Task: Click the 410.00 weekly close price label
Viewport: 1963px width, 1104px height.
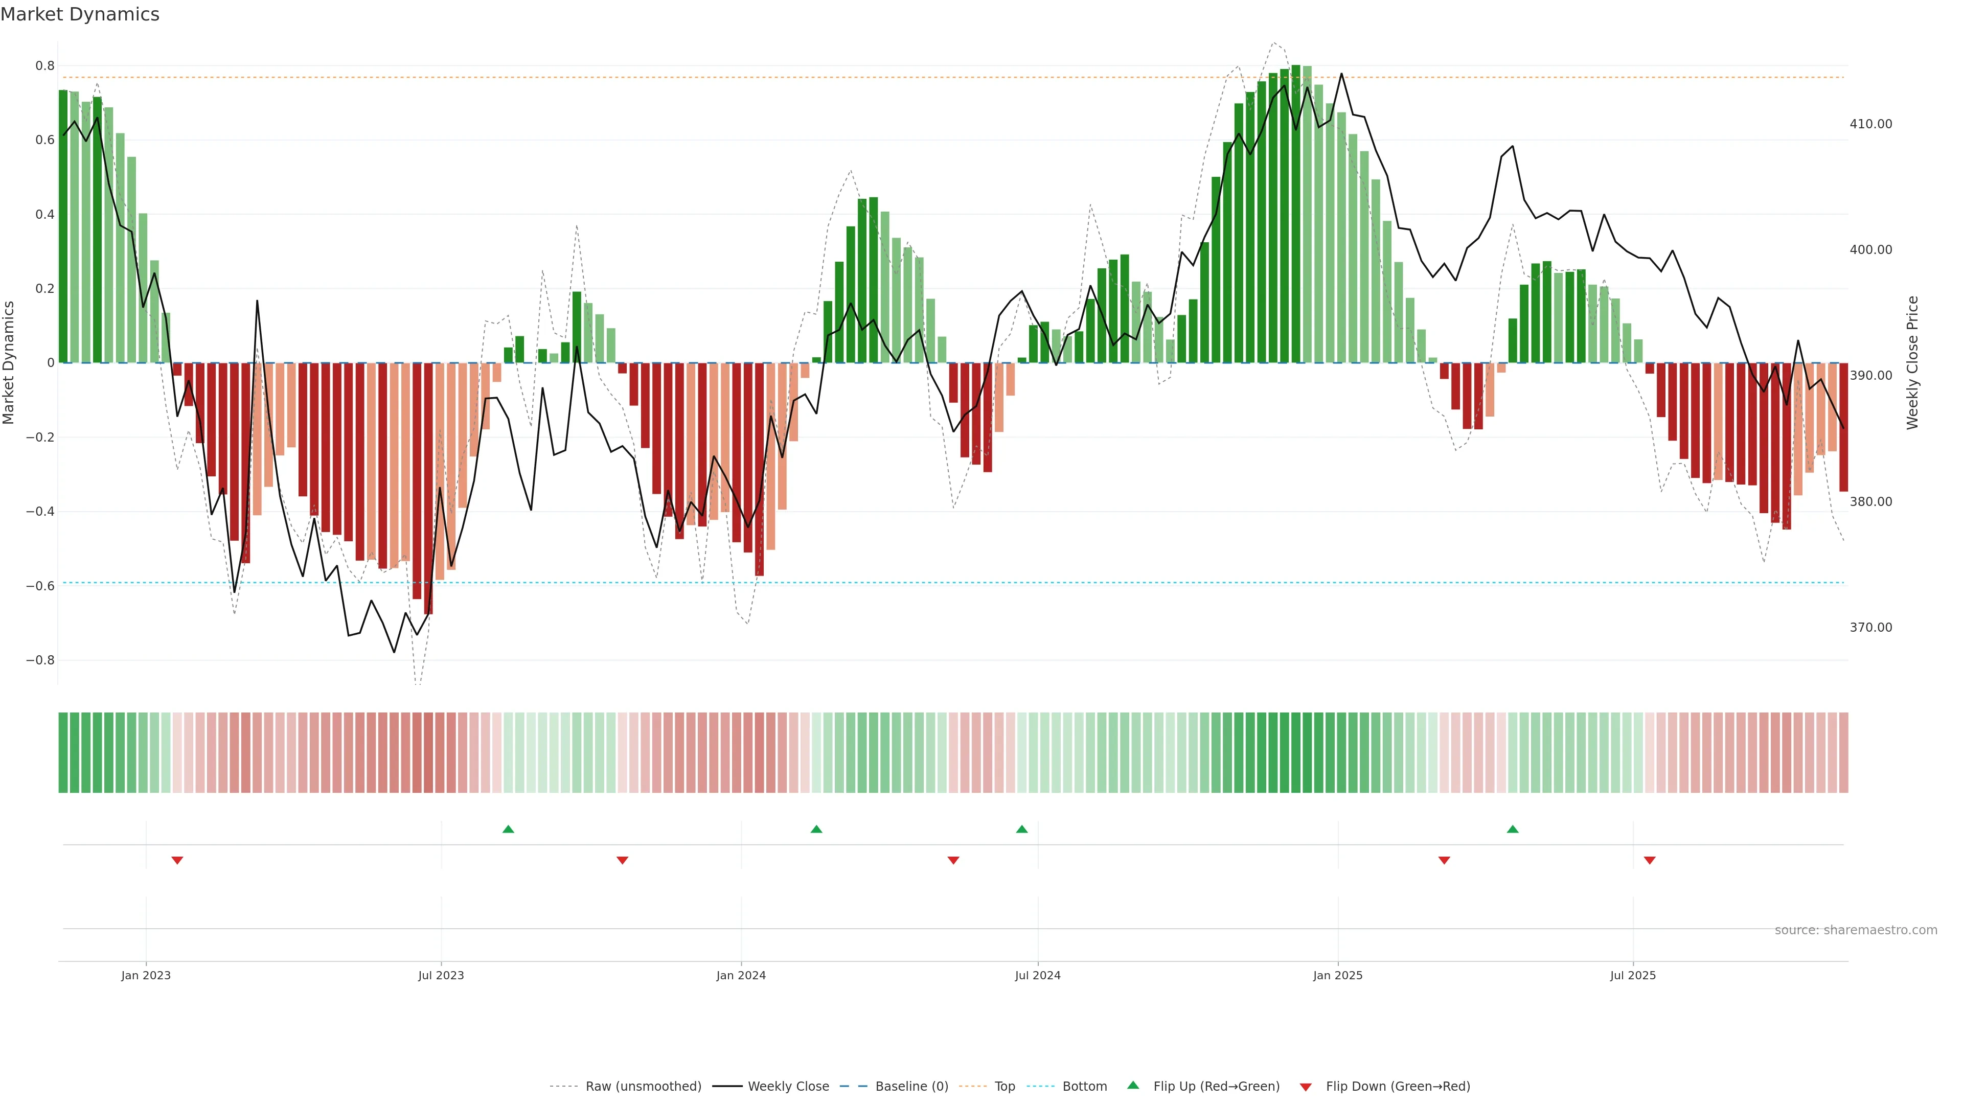Action: click(1870, 124)
